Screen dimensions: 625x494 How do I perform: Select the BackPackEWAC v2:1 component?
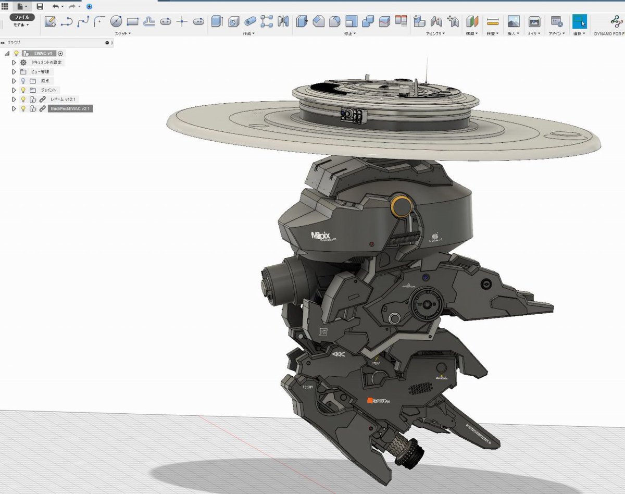70,108
